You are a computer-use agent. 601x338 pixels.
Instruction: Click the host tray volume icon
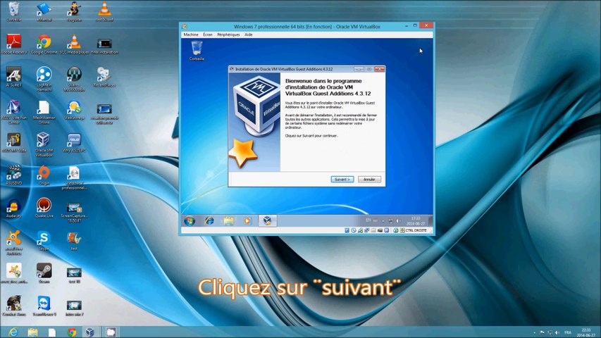point(557,332)
